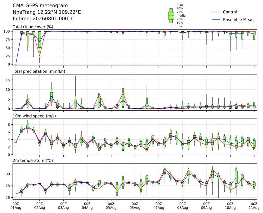Click the '08Aug' x-axis date label
This screenshot has width=263, height=213.
(182, 208)
